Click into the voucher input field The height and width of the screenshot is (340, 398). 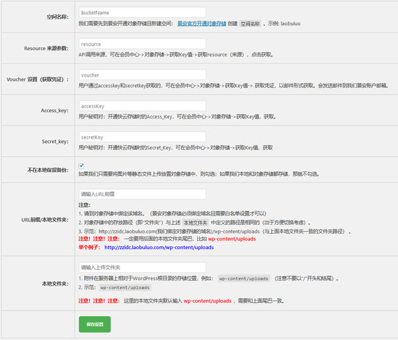click(142, 75)
